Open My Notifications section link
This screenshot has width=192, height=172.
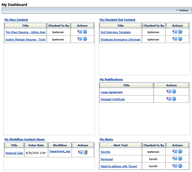point(111,79)
